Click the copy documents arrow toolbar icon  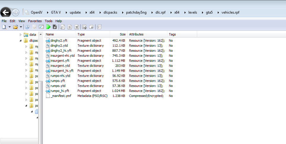click(91, 27)
